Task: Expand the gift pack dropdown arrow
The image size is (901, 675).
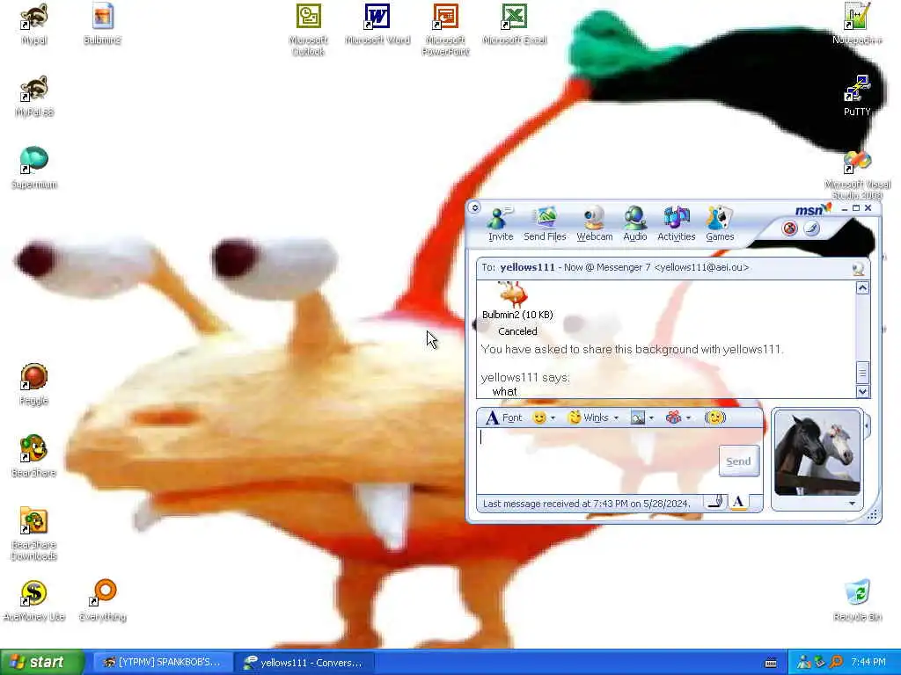Action: point(688,417)
